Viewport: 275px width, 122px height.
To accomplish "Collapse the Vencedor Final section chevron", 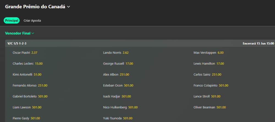I will [33, 33].
